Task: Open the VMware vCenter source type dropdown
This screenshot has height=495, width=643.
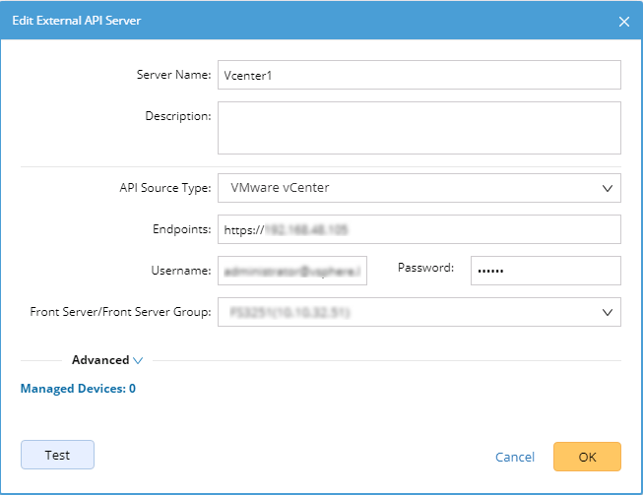Action: click(418, 188)
